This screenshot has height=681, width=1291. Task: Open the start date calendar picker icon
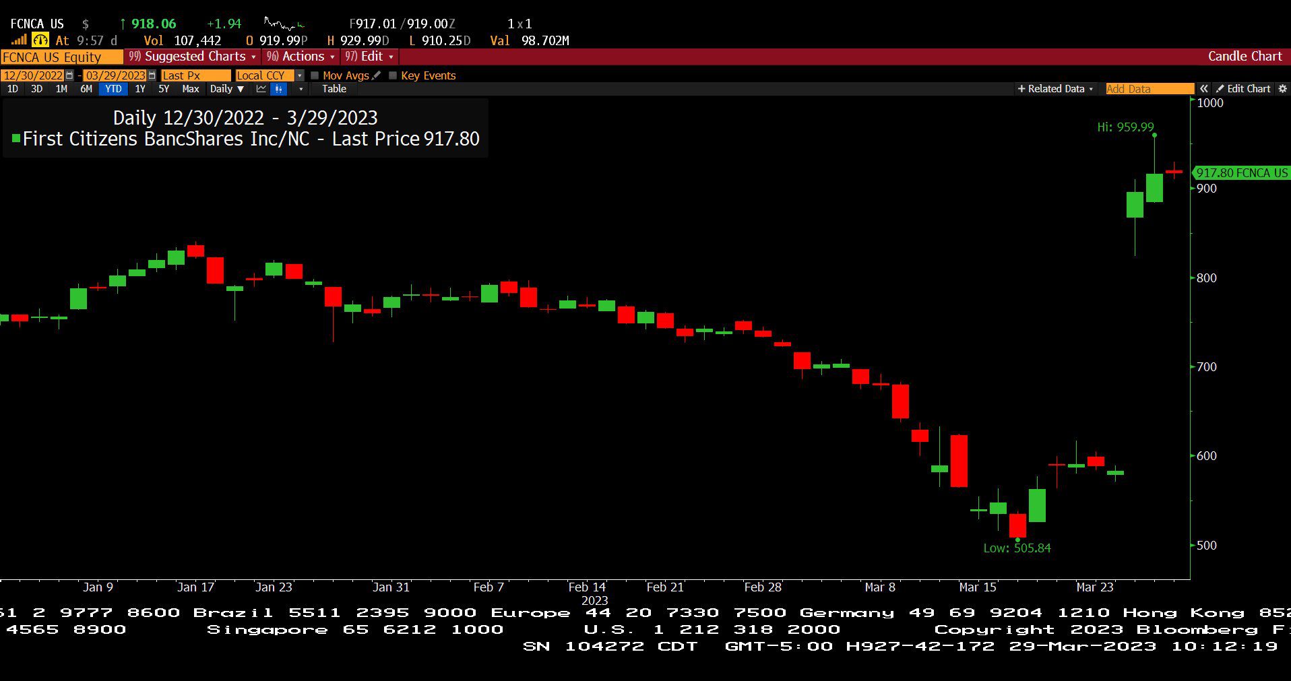click(x=69, y=75)
